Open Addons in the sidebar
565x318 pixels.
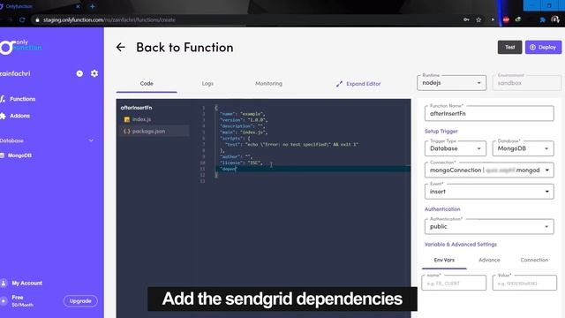point(19,116)
